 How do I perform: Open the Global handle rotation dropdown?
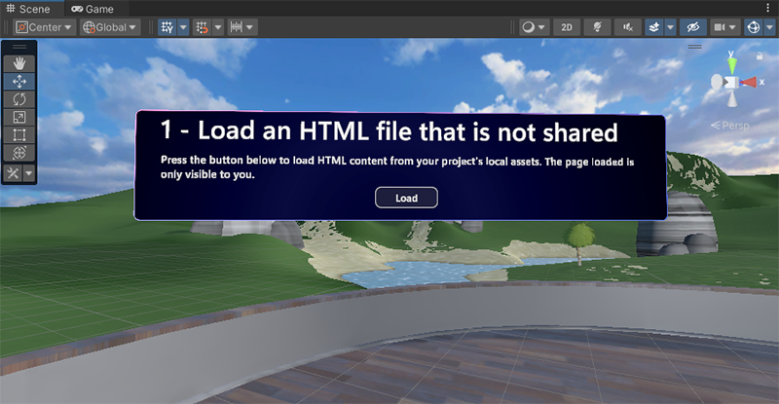coord(110,27)
